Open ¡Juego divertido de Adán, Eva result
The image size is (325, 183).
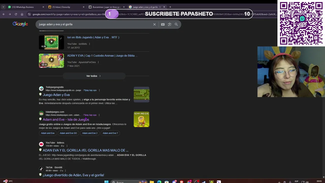pos(73,175)
